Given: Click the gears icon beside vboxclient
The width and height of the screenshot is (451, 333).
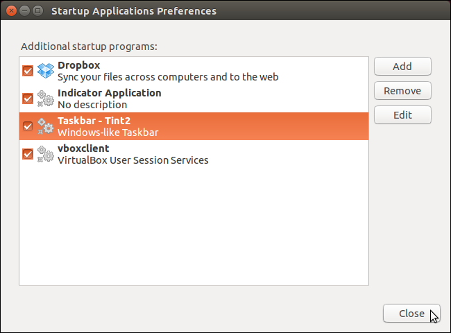Looking at the screenshot, I should tap(45, 154).
